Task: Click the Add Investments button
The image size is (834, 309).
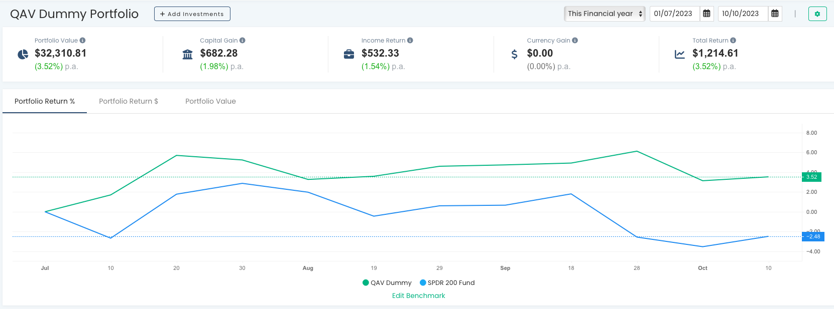Action: [x=192, y=14]
